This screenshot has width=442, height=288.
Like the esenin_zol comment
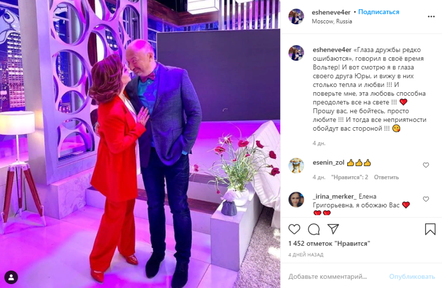(x=426, y=165)
